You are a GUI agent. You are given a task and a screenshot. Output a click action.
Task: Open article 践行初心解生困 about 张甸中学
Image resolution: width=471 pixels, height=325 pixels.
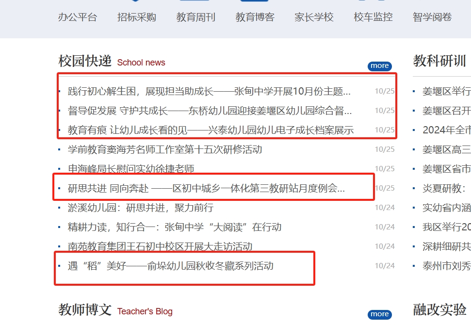209,91
